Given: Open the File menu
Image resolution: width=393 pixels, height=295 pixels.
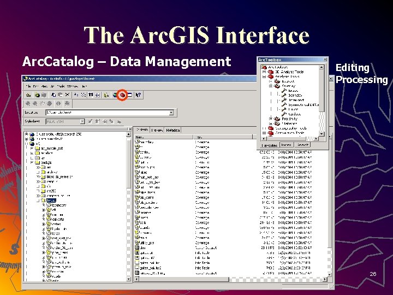Looking at the screenshot, I should [28, 86].
